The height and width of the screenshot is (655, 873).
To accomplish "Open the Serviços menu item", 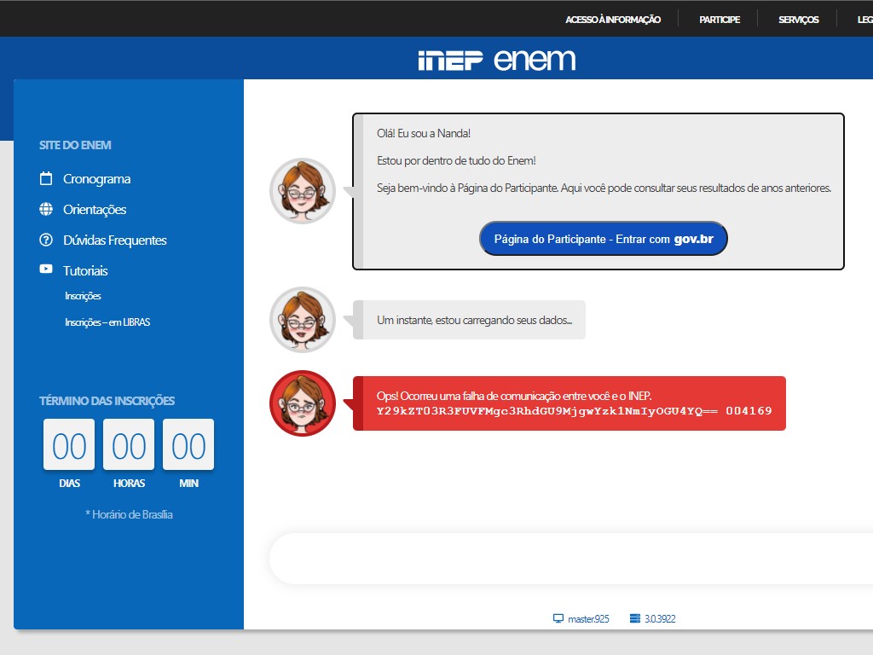I will [798, 20].
